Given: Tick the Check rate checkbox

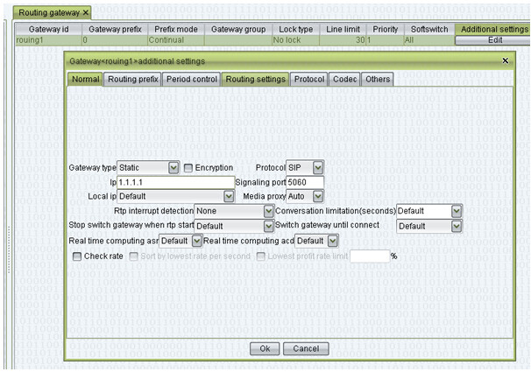Looking at the screenshot, I should click(x=77, y=256).
